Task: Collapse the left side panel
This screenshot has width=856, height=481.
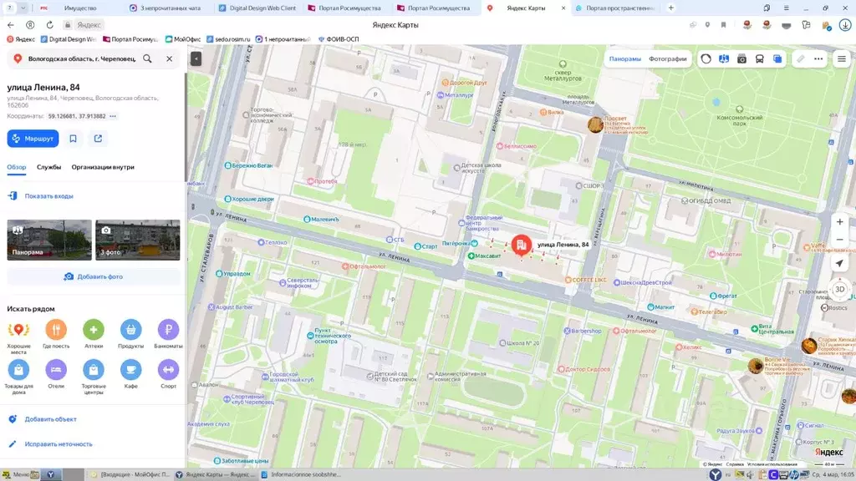Action: click(196, 58)
